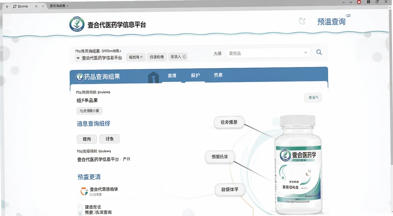Open the 预温查询 link in the header

[x=331, y=22]
